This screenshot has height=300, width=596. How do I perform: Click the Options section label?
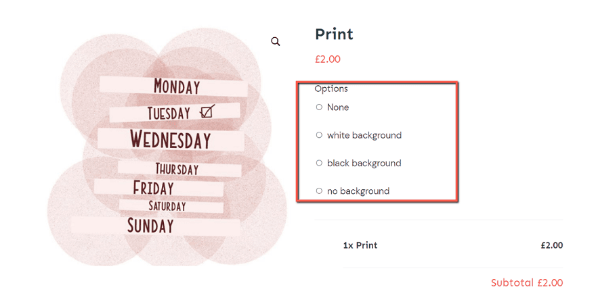pyautogui.click(x=331, y=89)
